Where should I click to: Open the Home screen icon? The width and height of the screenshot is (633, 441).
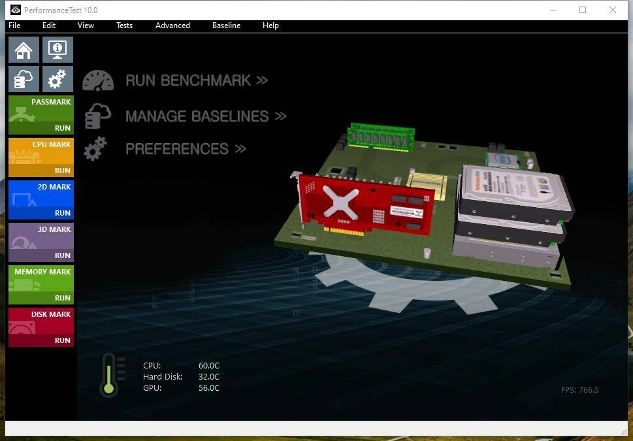[x=24, y=50]
